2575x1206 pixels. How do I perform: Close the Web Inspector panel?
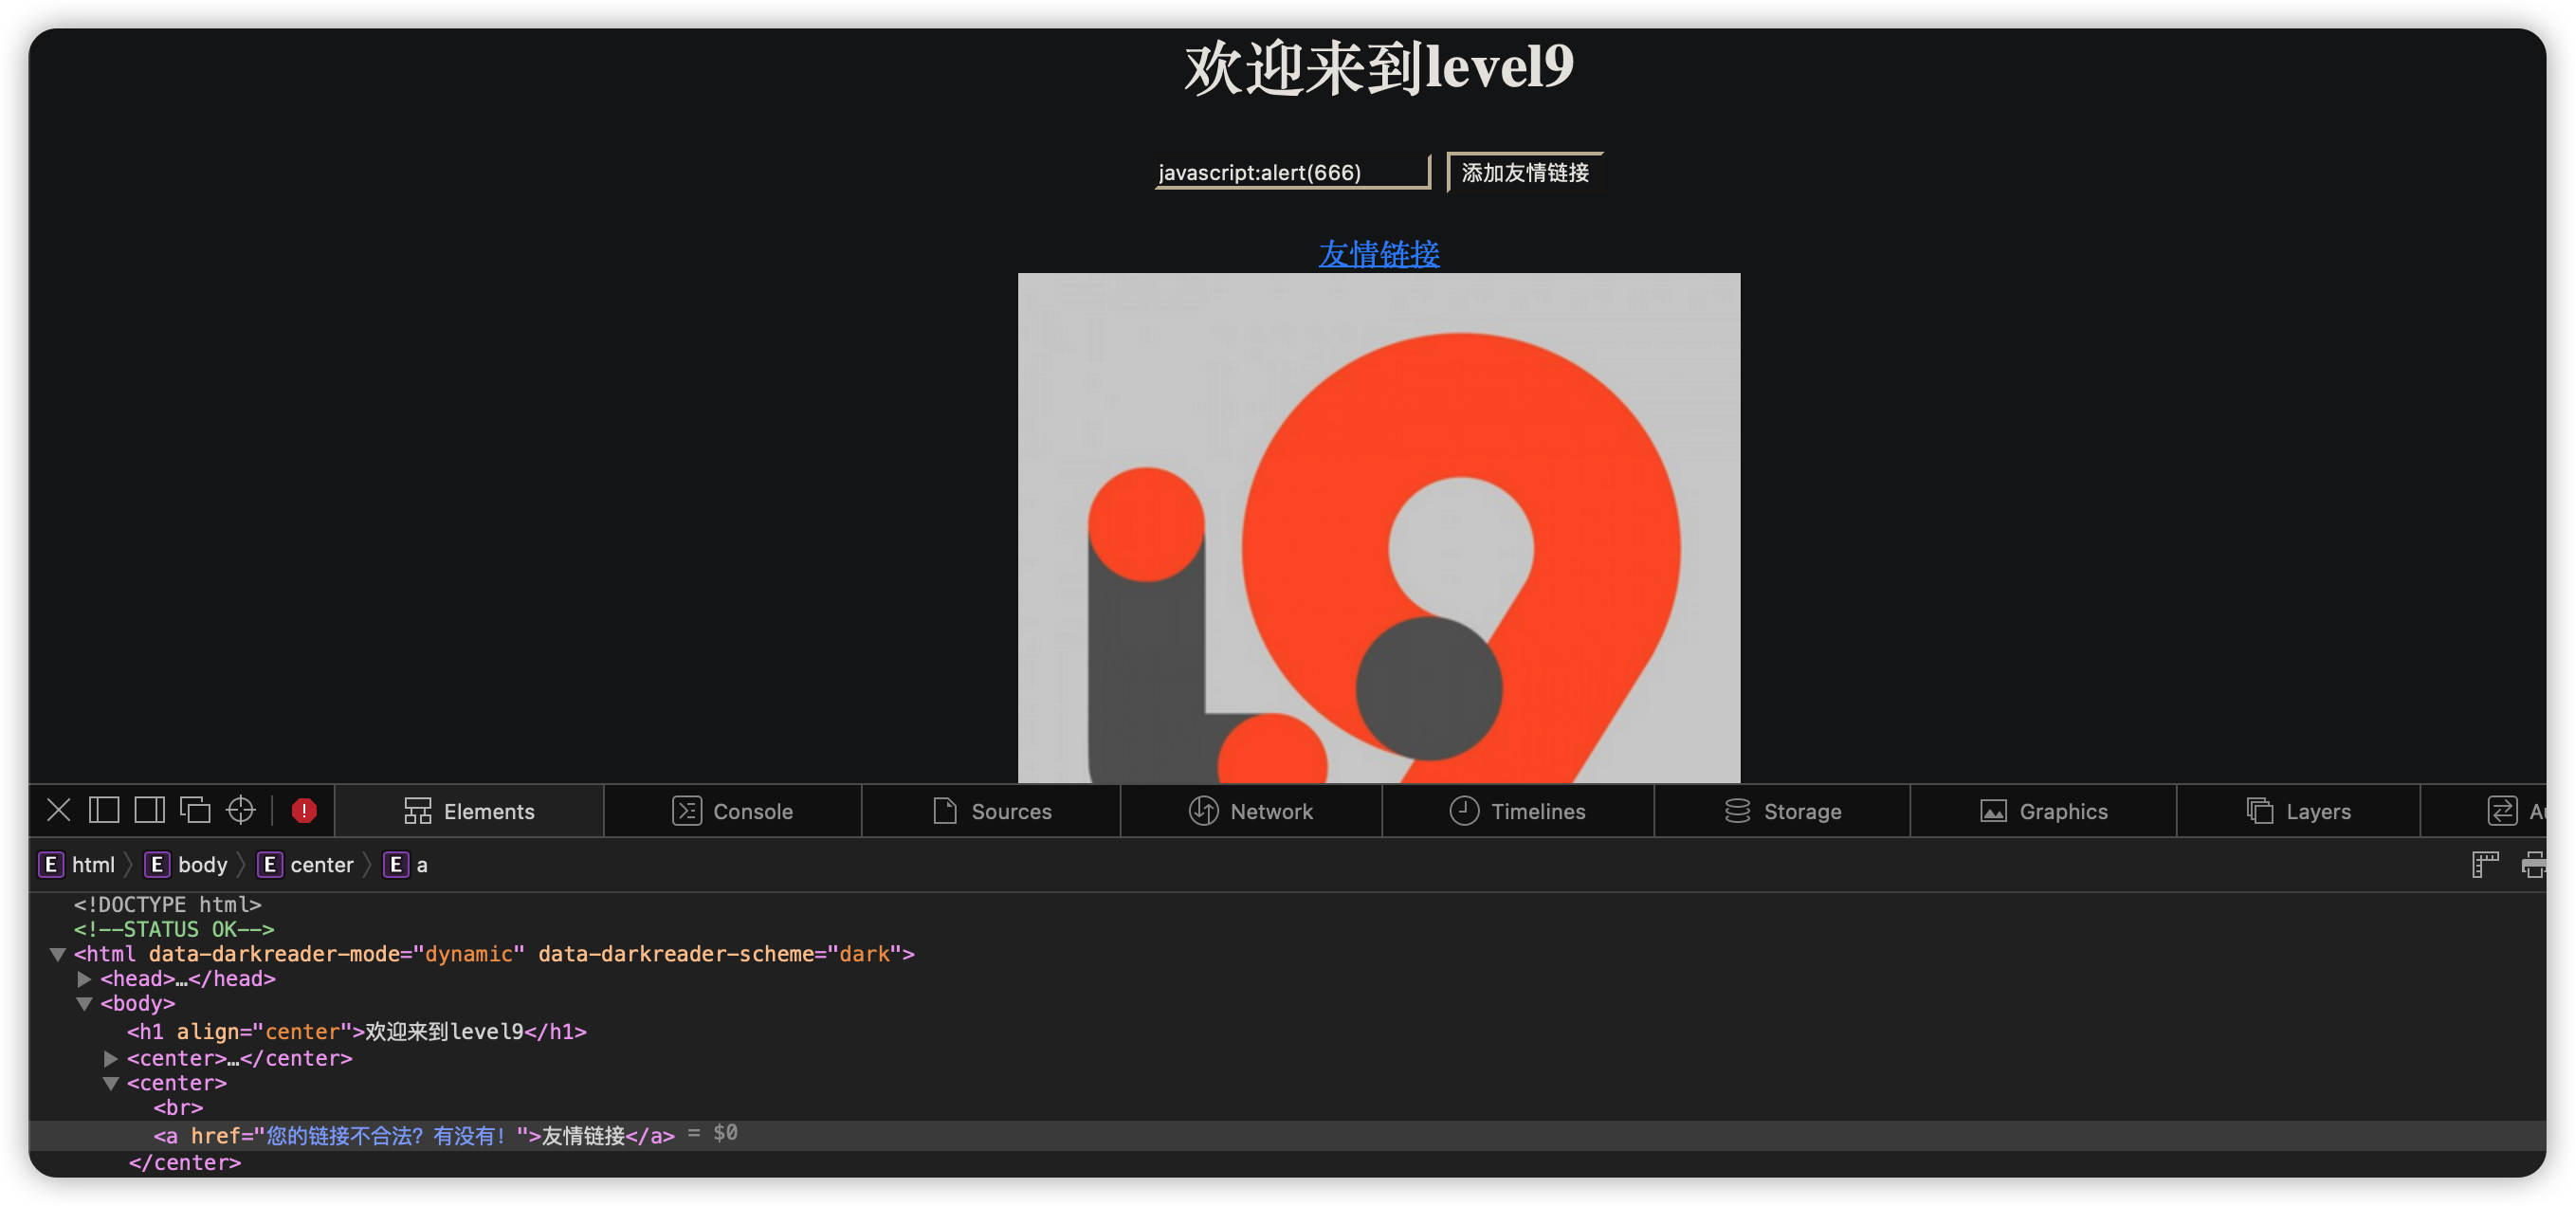58,810
